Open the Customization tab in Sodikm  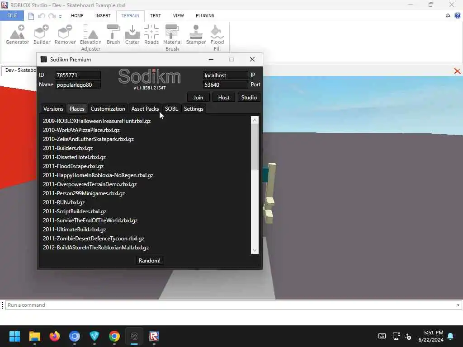coord(108,109)
